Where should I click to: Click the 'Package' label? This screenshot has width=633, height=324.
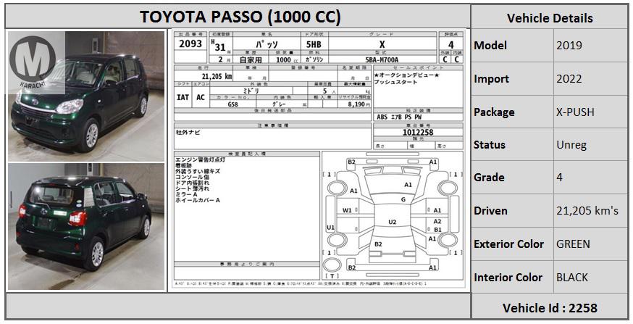pyautogui.click(x=494, y=112)
